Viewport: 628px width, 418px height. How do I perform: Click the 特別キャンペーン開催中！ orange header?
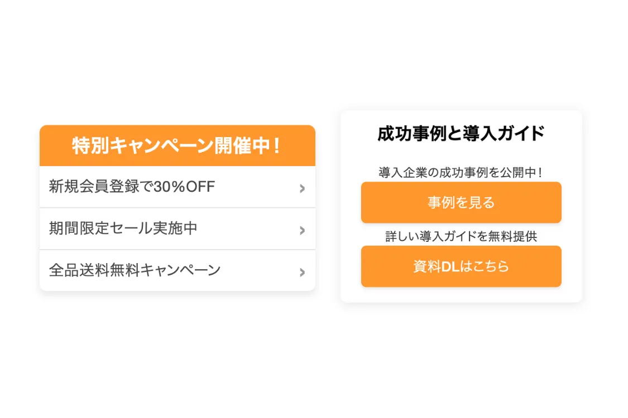[177, 146]
